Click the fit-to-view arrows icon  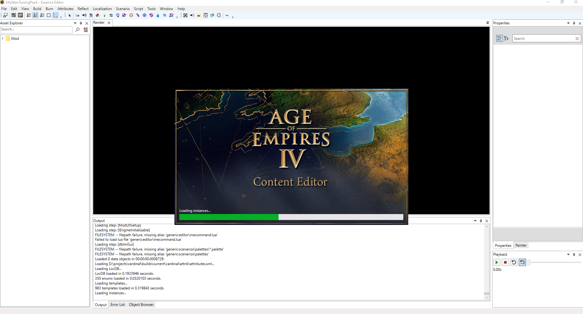click(205, 15)
